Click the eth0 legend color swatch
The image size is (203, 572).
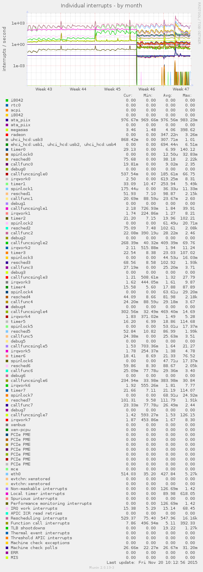pyautogui.click(x=7, y=474)
